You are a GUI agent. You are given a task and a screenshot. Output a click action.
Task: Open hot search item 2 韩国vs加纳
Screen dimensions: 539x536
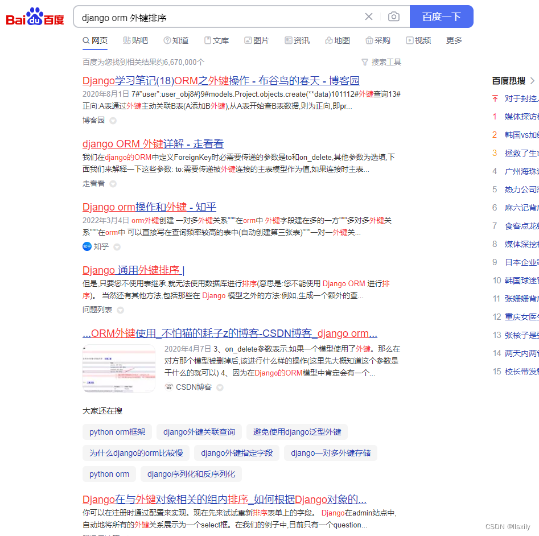click(x=521, y=135)
